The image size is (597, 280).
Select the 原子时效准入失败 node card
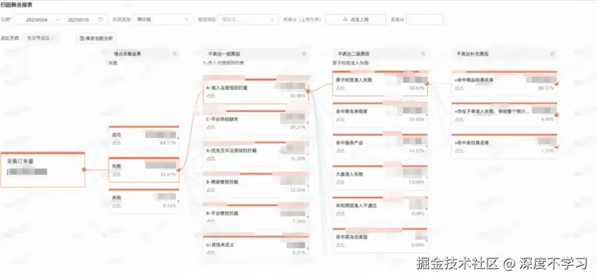380,83
